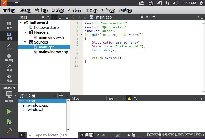Go back in editor navigation history
The image size is (205, 139).
73,17
